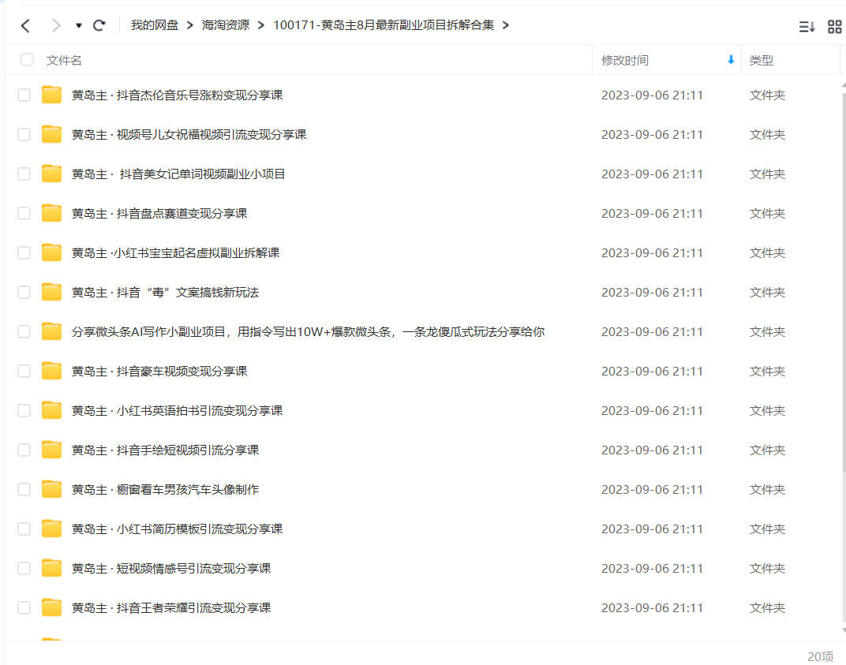
Task: Click the 我的网盘 breadcrumb
Action: pos(155,25)
